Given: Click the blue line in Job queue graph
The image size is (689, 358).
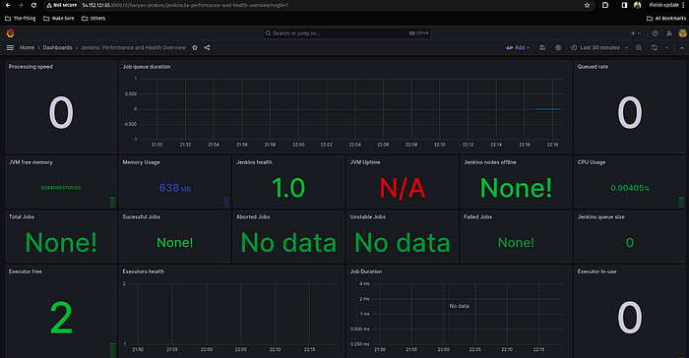Looking at the screenshot, I should click(547, 109).
